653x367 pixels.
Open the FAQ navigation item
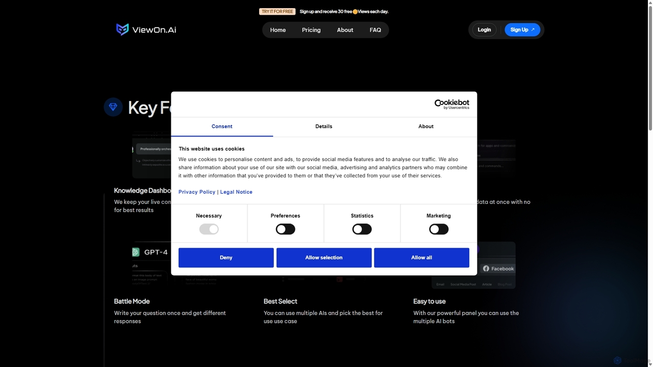tap(375, 30)
